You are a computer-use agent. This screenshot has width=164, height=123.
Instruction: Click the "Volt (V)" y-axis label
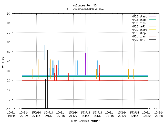[3, 61]
